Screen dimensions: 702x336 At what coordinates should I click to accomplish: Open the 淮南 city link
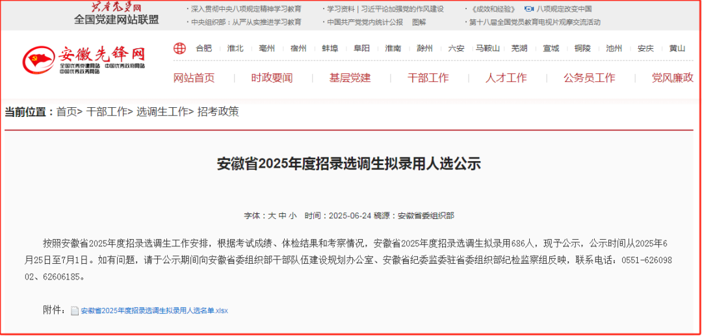pyautogui.click(x=393, y=48)
